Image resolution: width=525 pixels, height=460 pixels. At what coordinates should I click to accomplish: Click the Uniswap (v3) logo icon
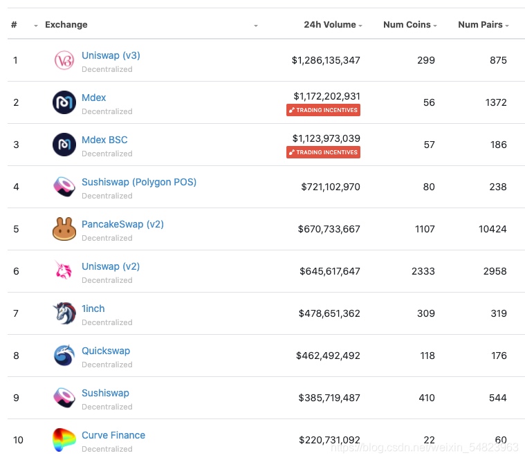pyautogui.click(x=64, y=60)
